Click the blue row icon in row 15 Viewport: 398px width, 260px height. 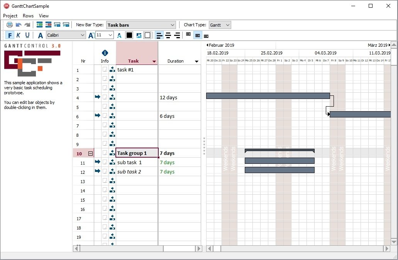112,199
